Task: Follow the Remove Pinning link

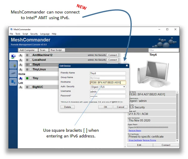Action: [149, 140]
